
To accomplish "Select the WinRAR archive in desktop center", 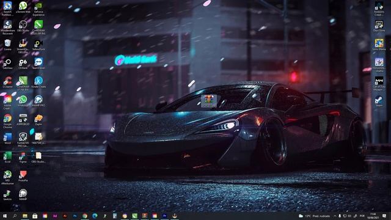I will coord(209,101).
